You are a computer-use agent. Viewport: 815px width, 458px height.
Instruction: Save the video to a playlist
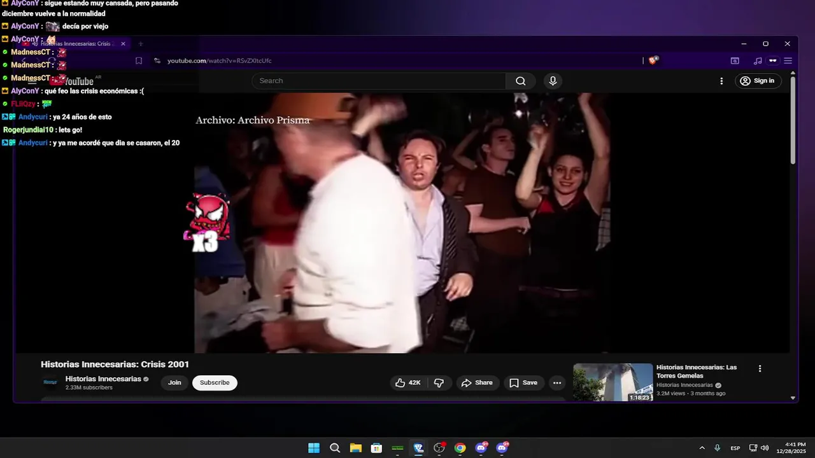[523, 382]
